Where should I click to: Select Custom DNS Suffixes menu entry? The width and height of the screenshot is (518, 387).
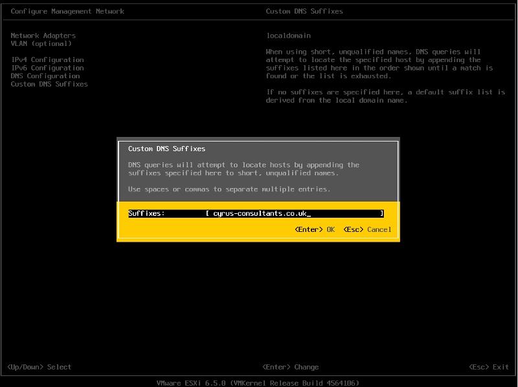pyautogui.click(x=49, y=84)
